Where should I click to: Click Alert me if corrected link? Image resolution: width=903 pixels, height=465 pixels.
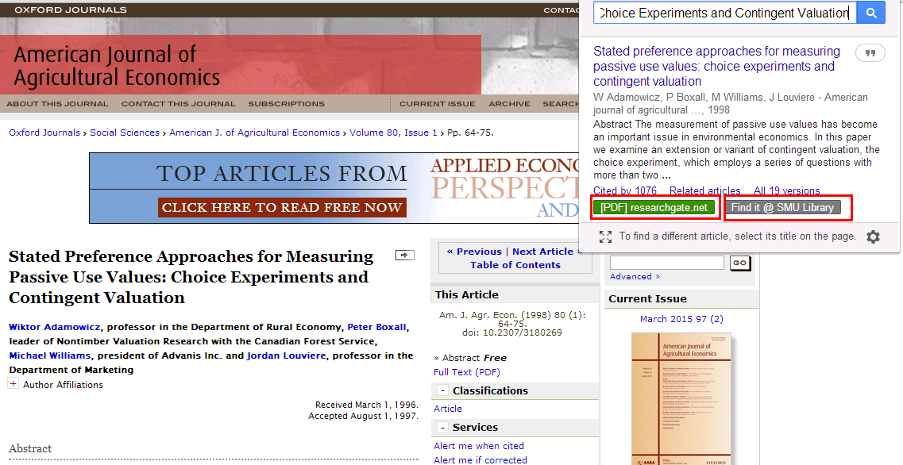(480, 459)
